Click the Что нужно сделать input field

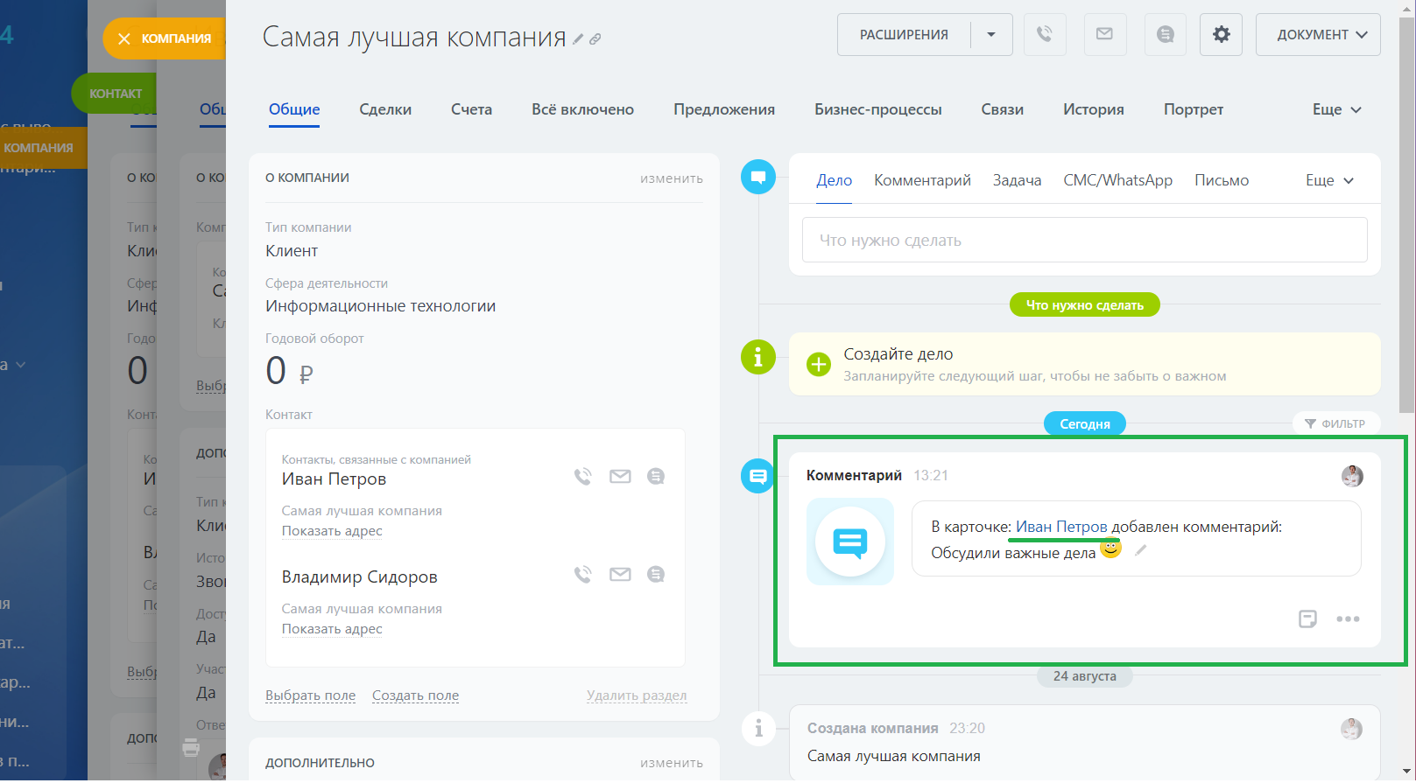tap(1084, 240)
